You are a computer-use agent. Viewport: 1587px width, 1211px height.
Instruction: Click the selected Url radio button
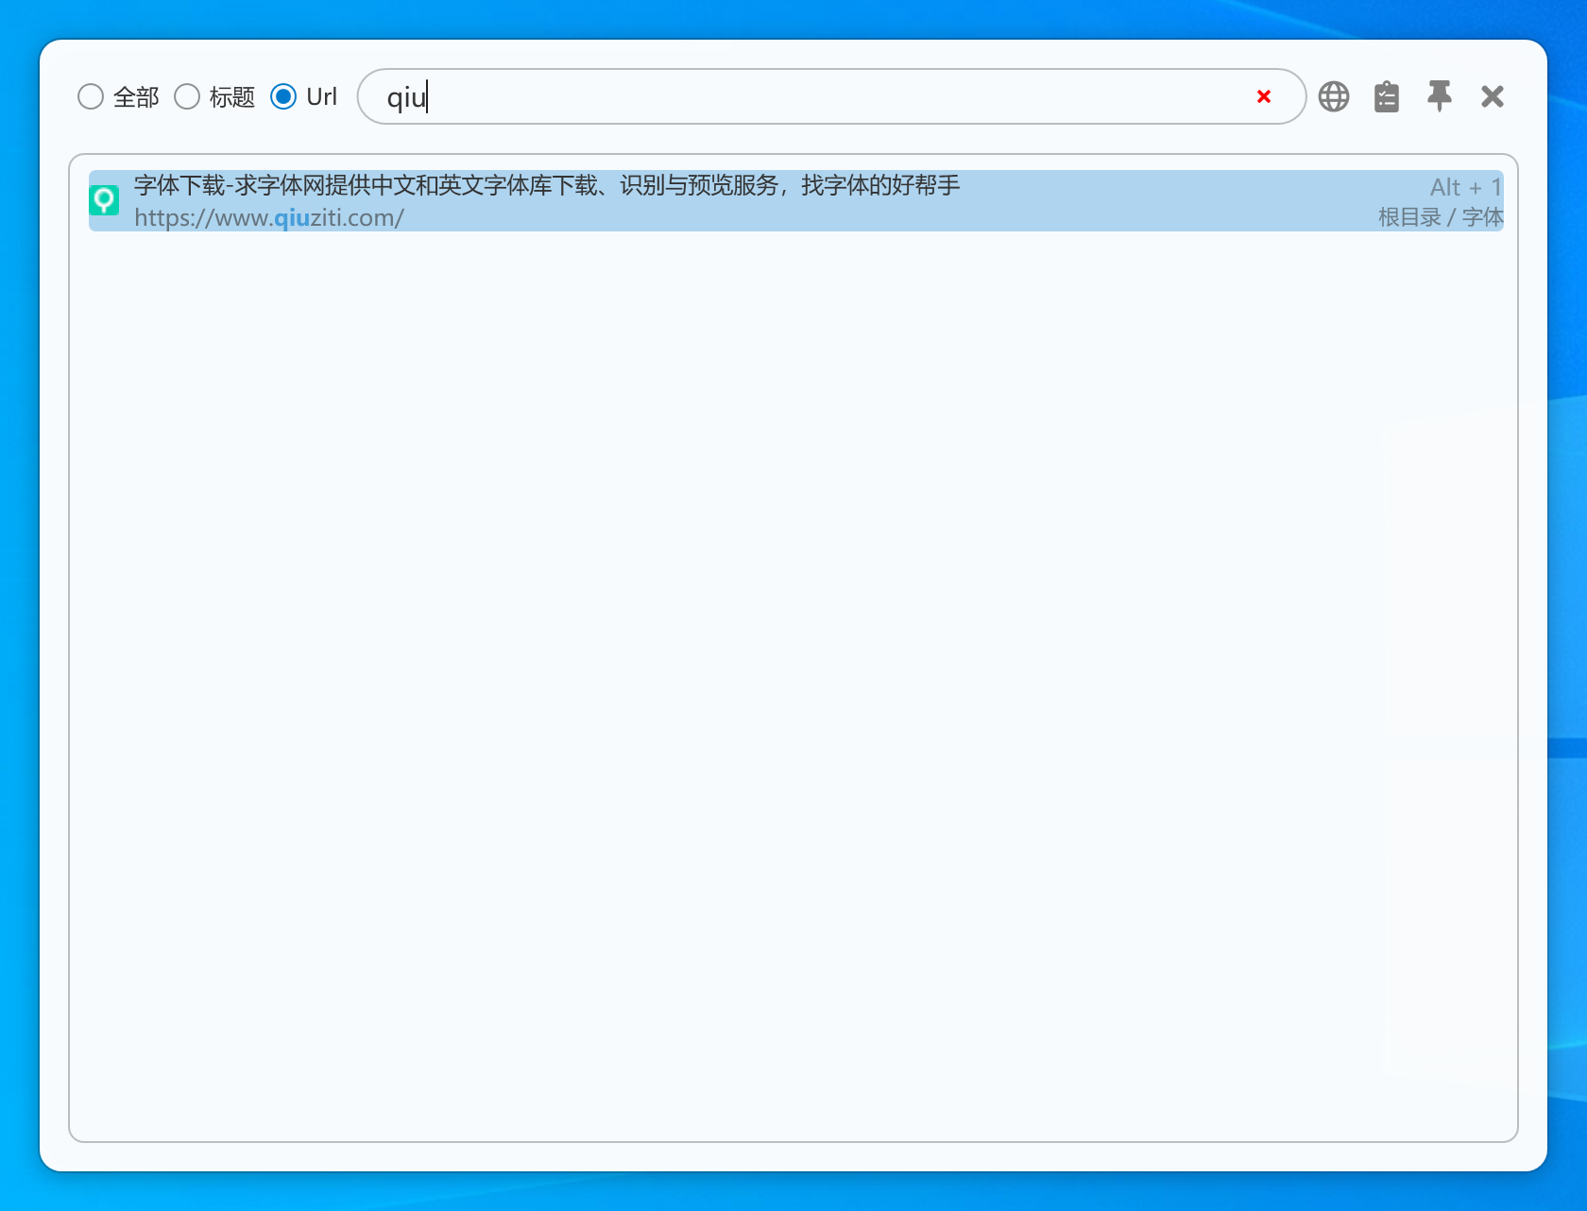tap(283, 96)
